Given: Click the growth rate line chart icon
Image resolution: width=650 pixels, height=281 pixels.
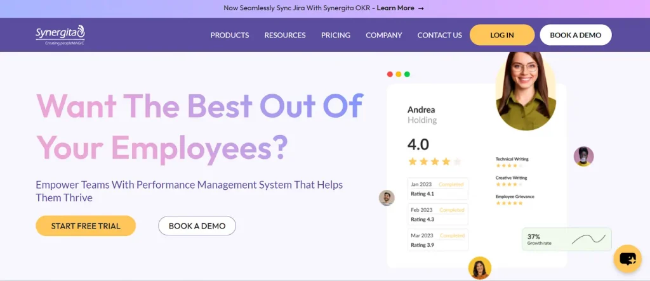Looking at the screenshot, I should (588, 239).
